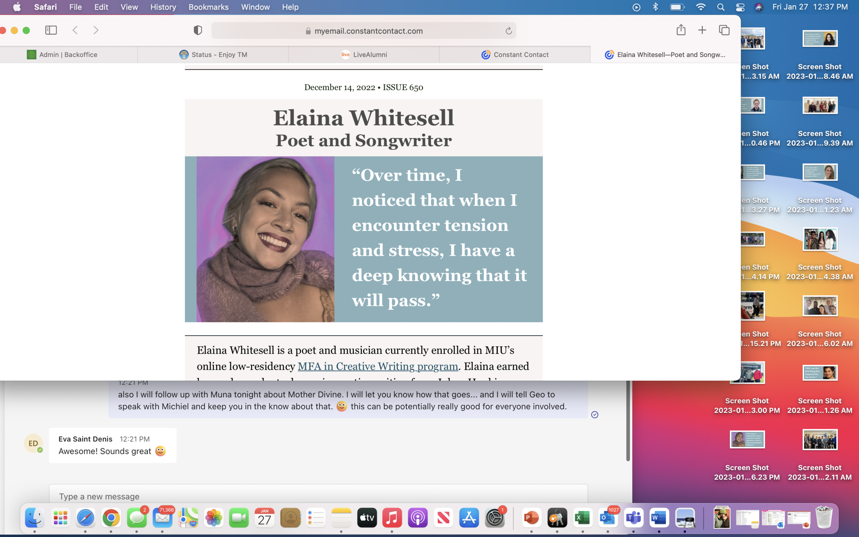Toggle the Safari sidebar
This screenshot has height=537, width=859.
pyautogui.click(x=51, y=30)
